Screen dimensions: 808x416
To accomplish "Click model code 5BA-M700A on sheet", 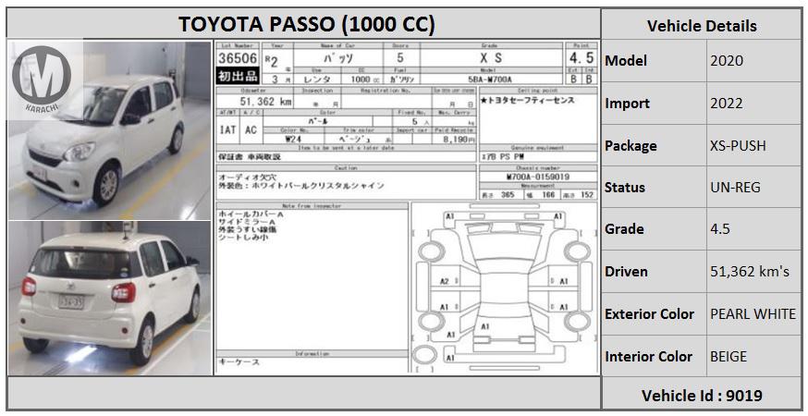I will (490, 80).
